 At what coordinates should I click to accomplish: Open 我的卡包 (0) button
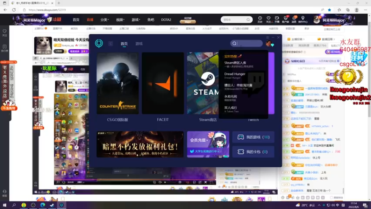point(253,152)
